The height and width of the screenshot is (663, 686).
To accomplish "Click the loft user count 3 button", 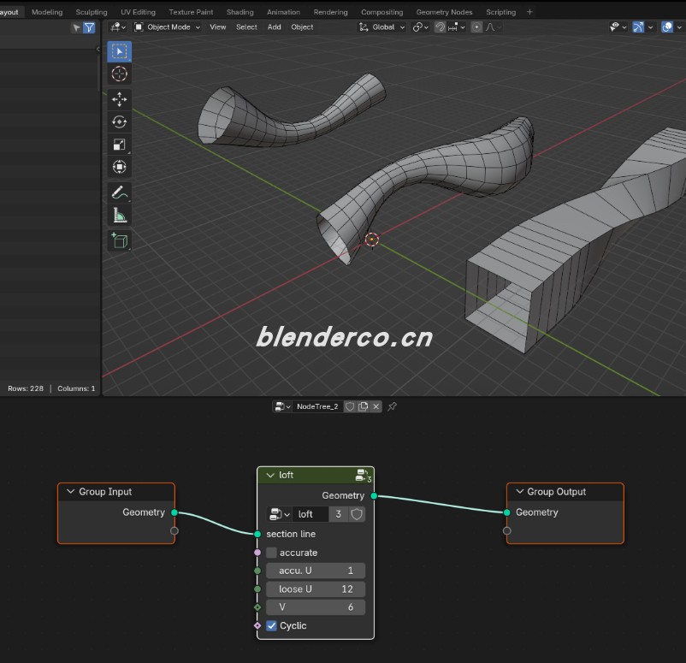I will [x=338, y=514].
